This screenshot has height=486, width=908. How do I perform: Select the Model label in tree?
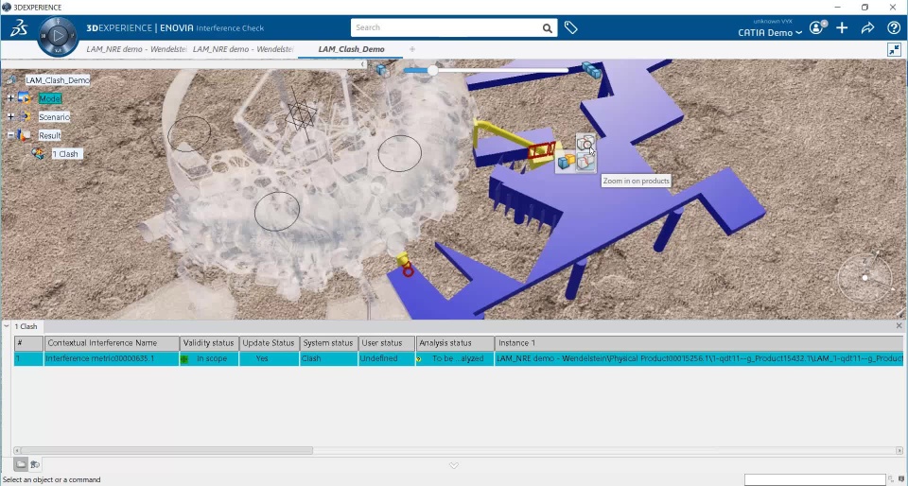click(x=50, y=99)
